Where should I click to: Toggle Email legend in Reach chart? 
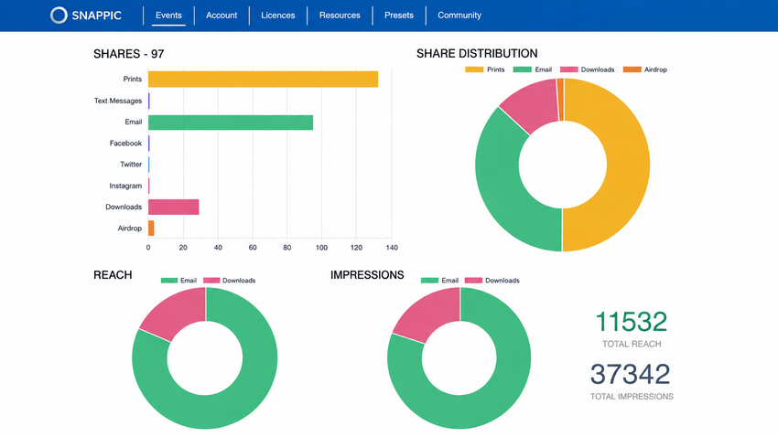(x=178, y=281)
